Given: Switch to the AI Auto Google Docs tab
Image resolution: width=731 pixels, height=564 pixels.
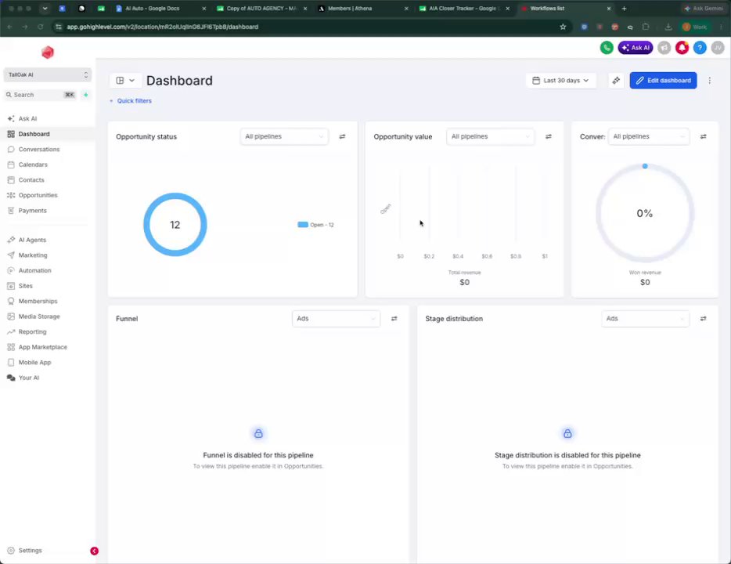Looking at the screenshot, I should pos(161,9).
